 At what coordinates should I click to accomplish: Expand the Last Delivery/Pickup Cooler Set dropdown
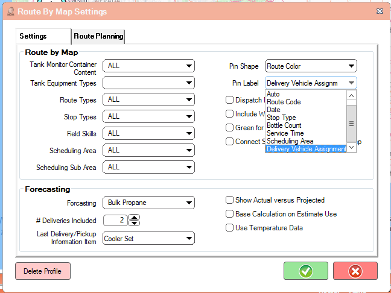[148, 238]
